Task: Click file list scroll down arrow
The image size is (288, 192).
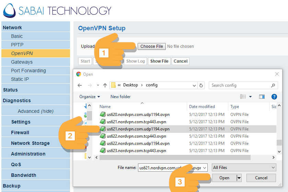Action: coord(279,152)
